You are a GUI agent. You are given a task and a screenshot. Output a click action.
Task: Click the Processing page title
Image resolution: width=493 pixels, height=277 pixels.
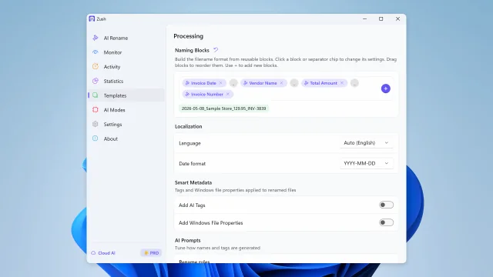188,36
